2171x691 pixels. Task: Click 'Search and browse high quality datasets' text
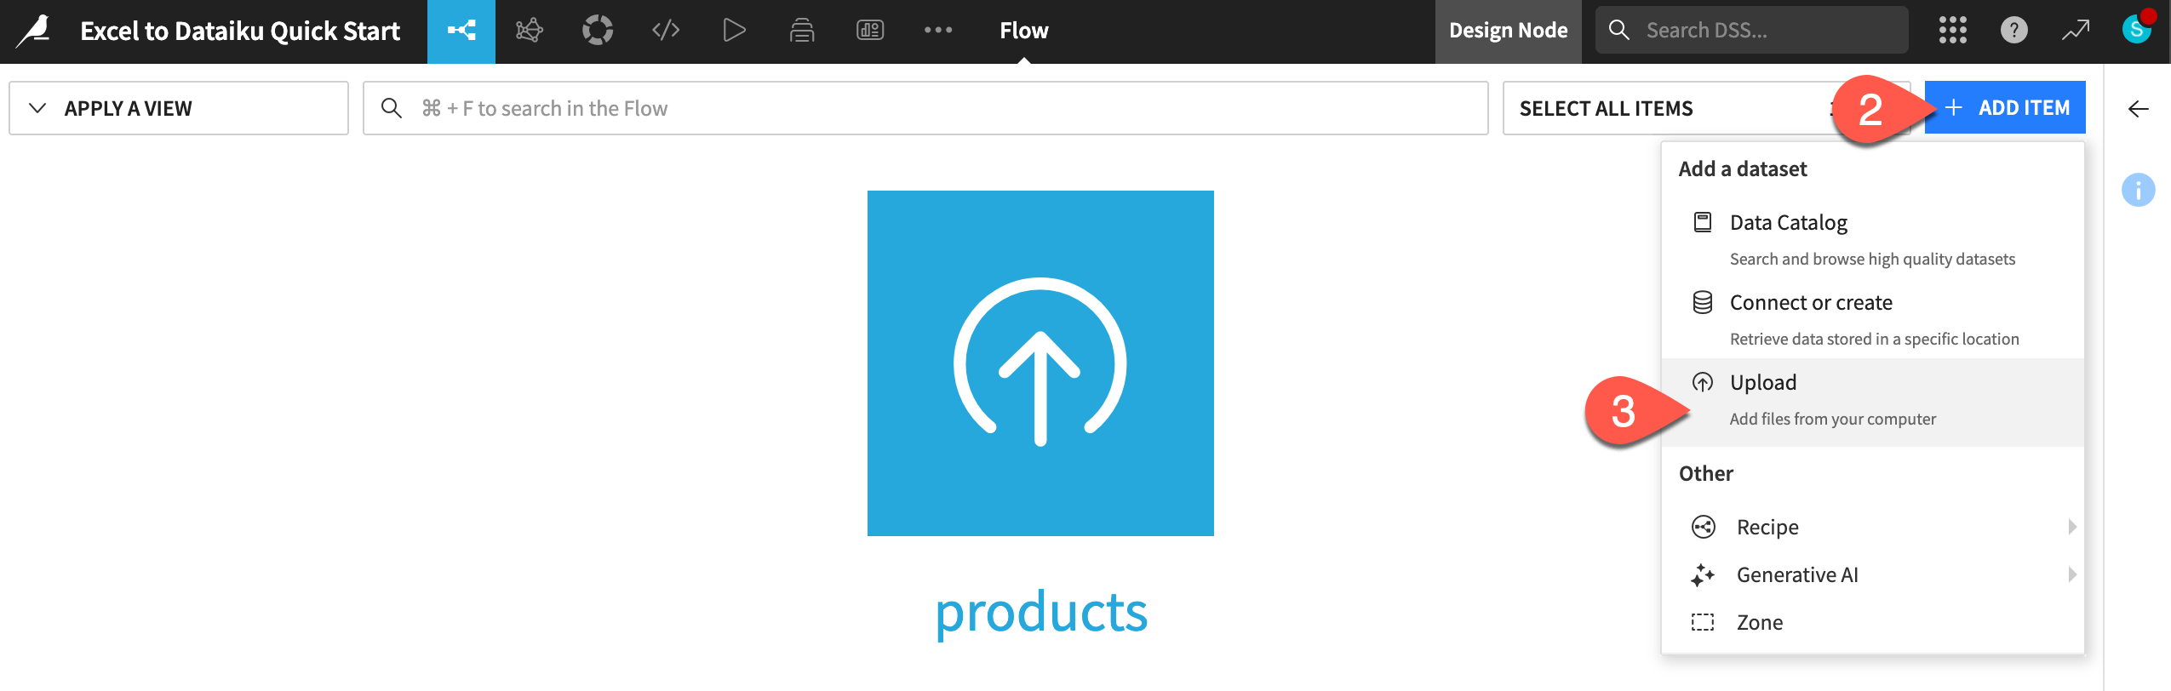(x=1872, y=259)
